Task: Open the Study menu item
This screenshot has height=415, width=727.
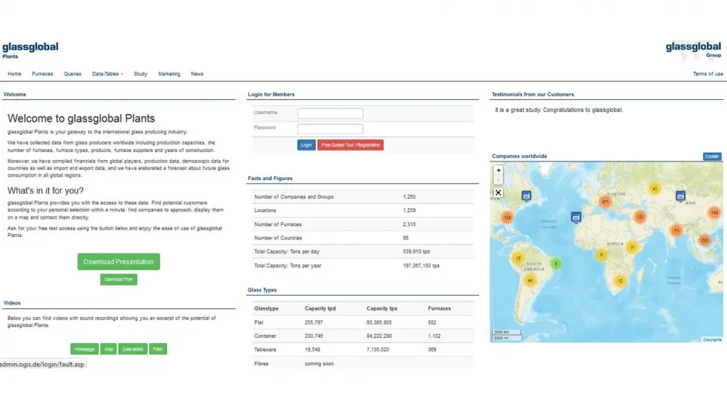Action: pos(140,74)
